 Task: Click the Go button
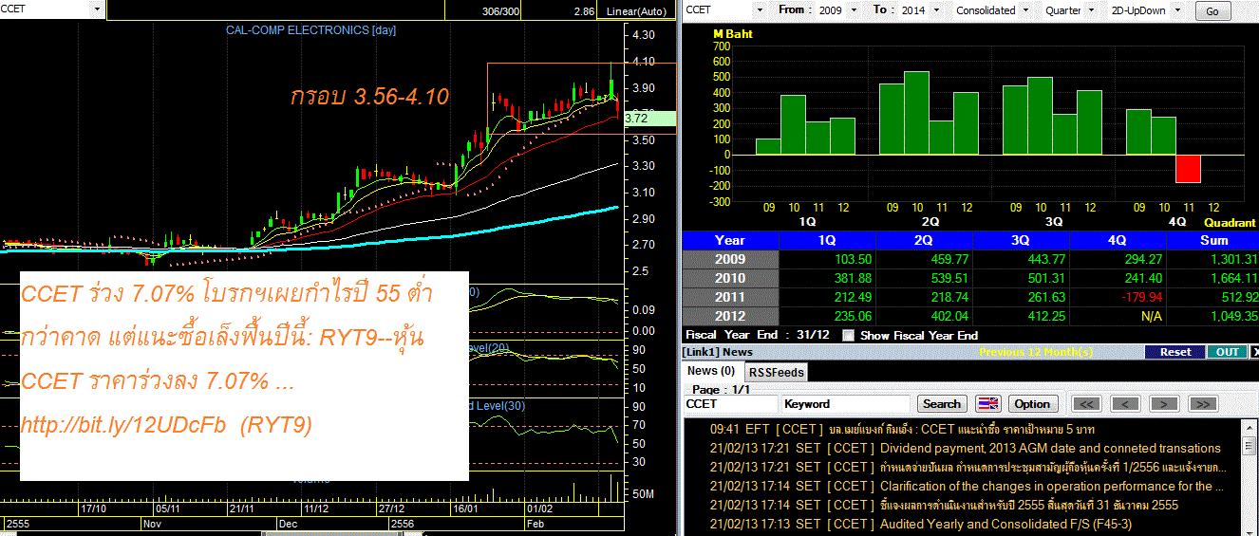[x=1212, y=11]
